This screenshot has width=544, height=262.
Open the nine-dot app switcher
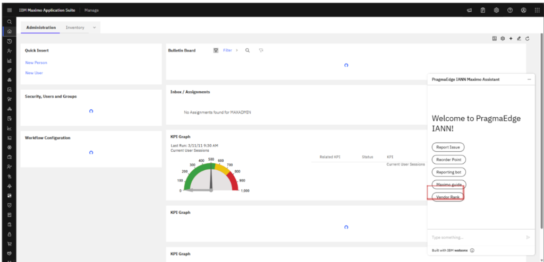pos(537,11)
